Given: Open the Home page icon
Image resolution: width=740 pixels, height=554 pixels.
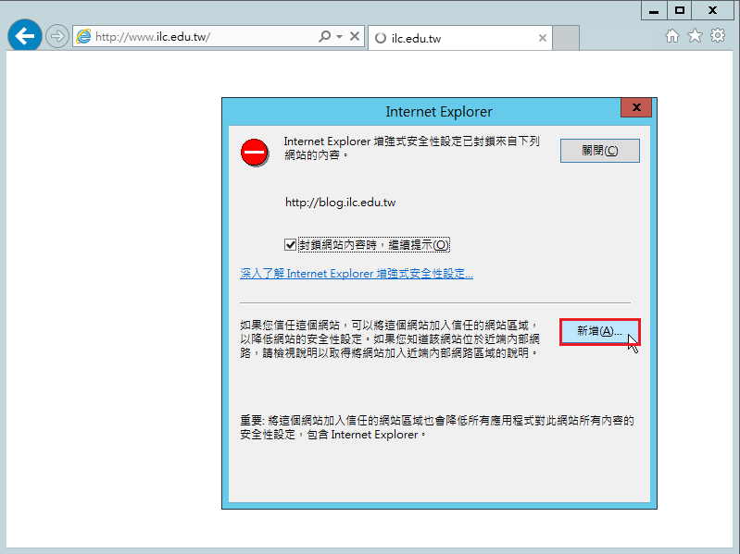Looking at the screenshot, I should point(672,36).
